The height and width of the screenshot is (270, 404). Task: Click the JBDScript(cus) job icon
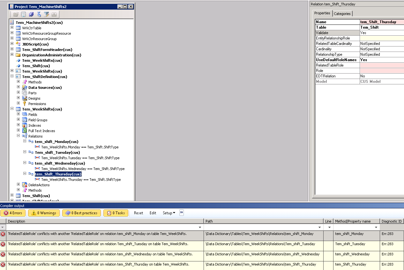pos(18,44)
